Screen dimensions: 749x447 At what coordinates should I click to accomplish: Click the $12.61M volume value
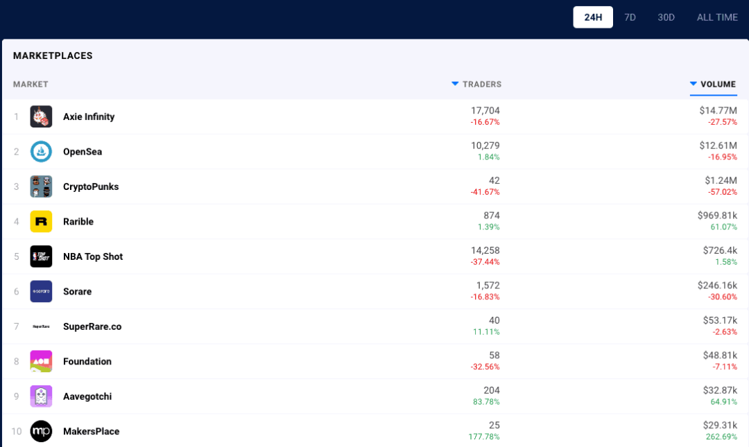coord(718,145)
